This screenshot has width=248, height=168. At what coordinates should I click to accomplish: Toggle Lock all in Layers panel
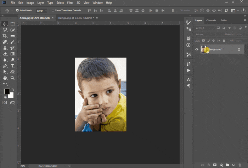(224, 41)
